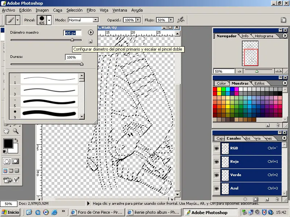The width and height of the screenshot is (290, 217).
Task: Create new swatch from foreground color
Action: click(268, 125)
